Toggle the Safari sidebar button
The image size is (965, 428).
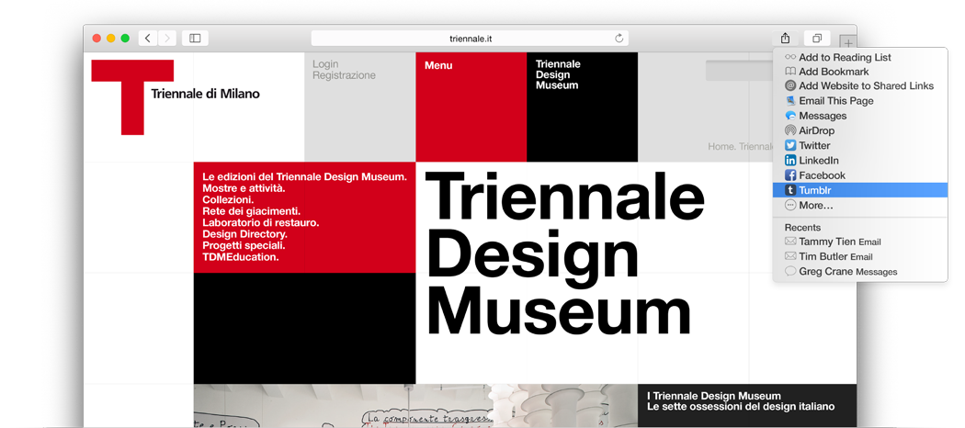tap(195, 39)
